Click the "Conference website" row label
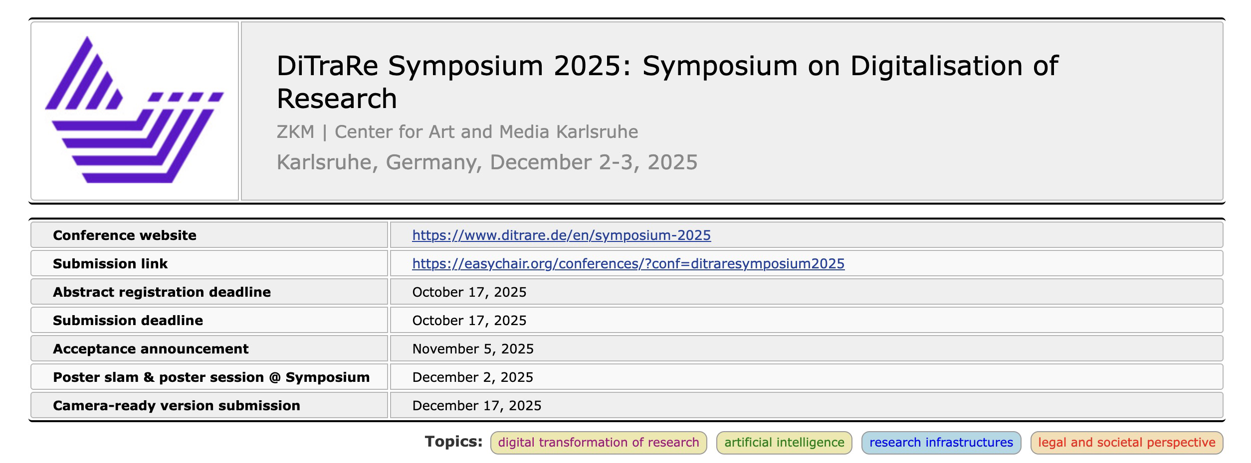Viewport: 1251px width, 463px height. [x=125, y=235]
